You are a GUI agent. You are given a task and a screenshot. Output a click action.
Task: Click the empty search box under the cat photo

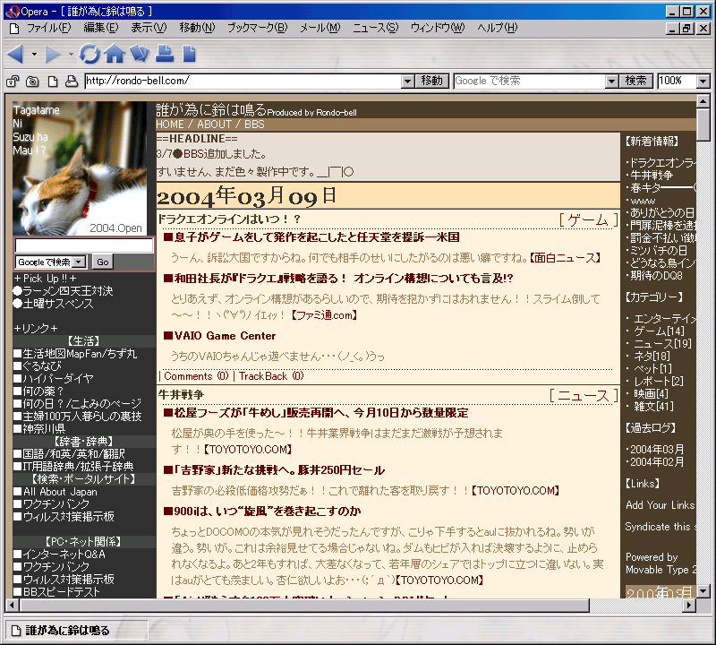tap(84, 245)
